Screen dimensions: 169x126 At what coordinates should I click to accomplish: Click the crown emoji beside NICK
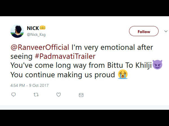pyautogui.click(x=43, y=28)
